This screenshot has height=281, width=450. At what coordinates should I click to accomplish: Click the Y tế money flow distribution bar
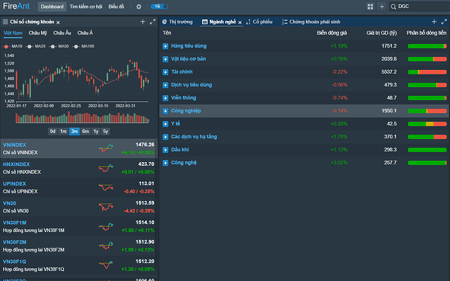427,124
